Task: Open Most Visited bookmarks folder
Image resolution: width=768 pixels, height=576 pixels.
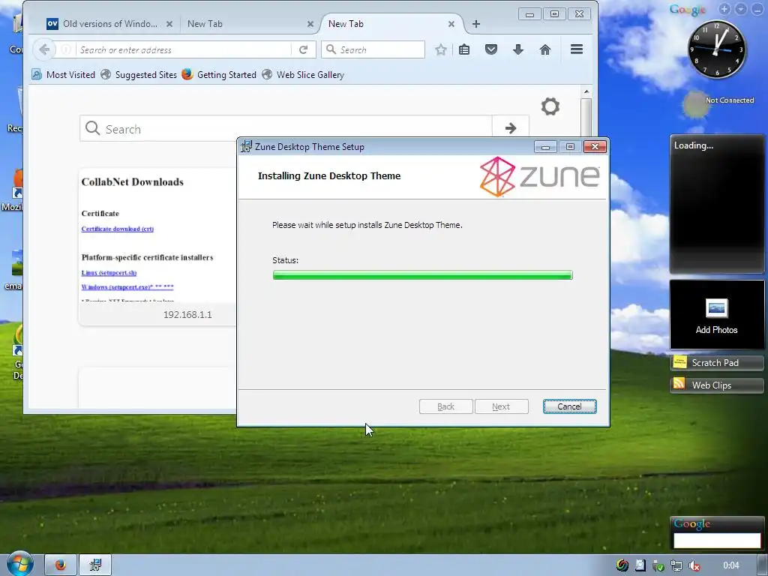Action: pos(64,74)
